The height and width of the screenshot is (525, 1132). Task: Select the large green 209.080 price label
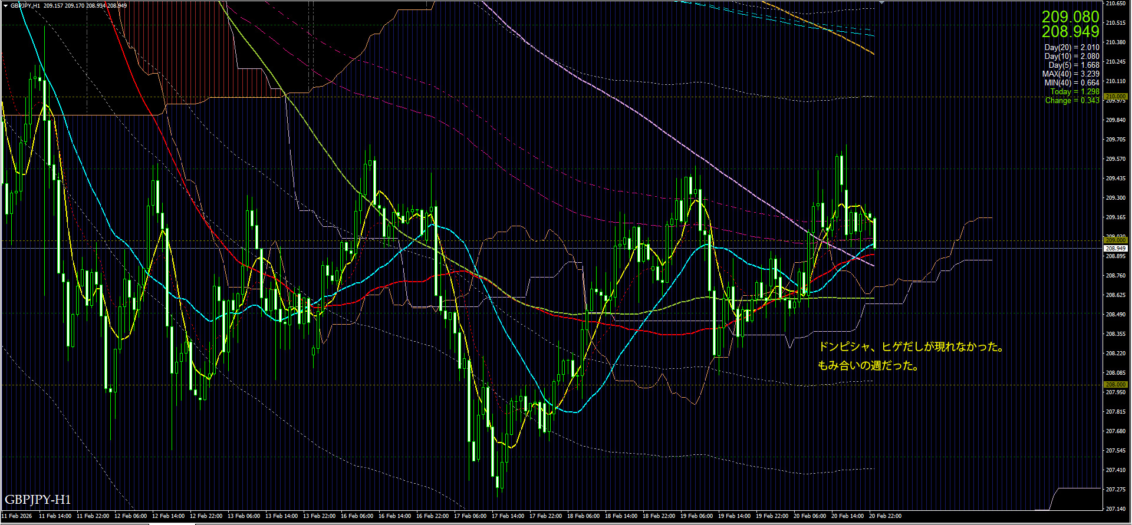point(1070,17)
